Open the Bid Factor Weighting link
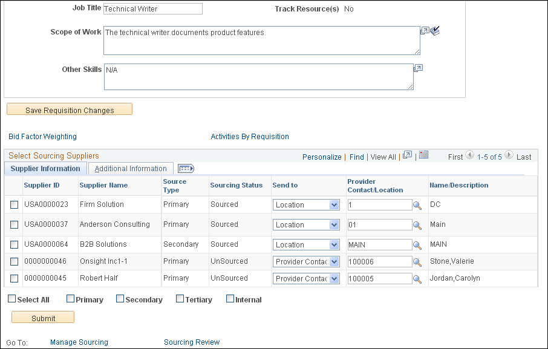 pos(42,136)
